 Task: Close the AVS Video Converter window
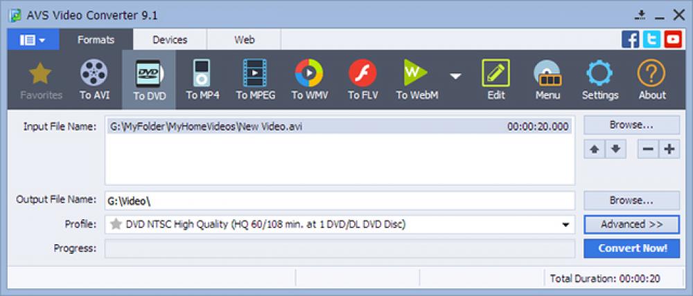tap(679, 15)
